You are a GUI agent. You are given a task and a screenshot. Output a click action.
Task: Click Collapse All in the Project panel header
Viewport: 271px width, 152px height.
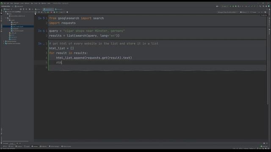[26, 9]
